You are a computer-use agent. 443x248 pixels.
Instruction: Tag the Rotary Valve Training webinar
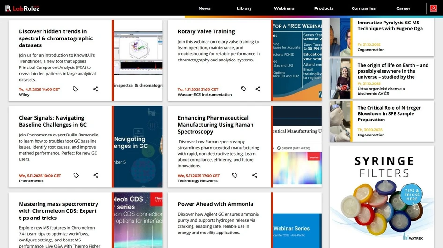(x=244, y=89)
